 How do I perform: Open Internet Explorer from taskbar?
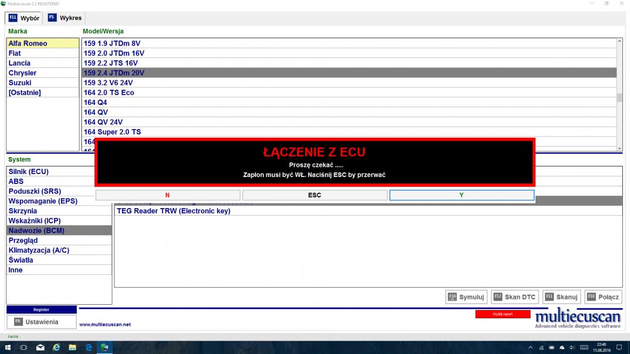coord(56,348)
